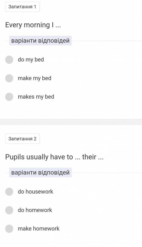Click the 'make homework' answer text
The height and width of the screenshot is (247, 142).
pyautogui.click(x=39, y=229)
